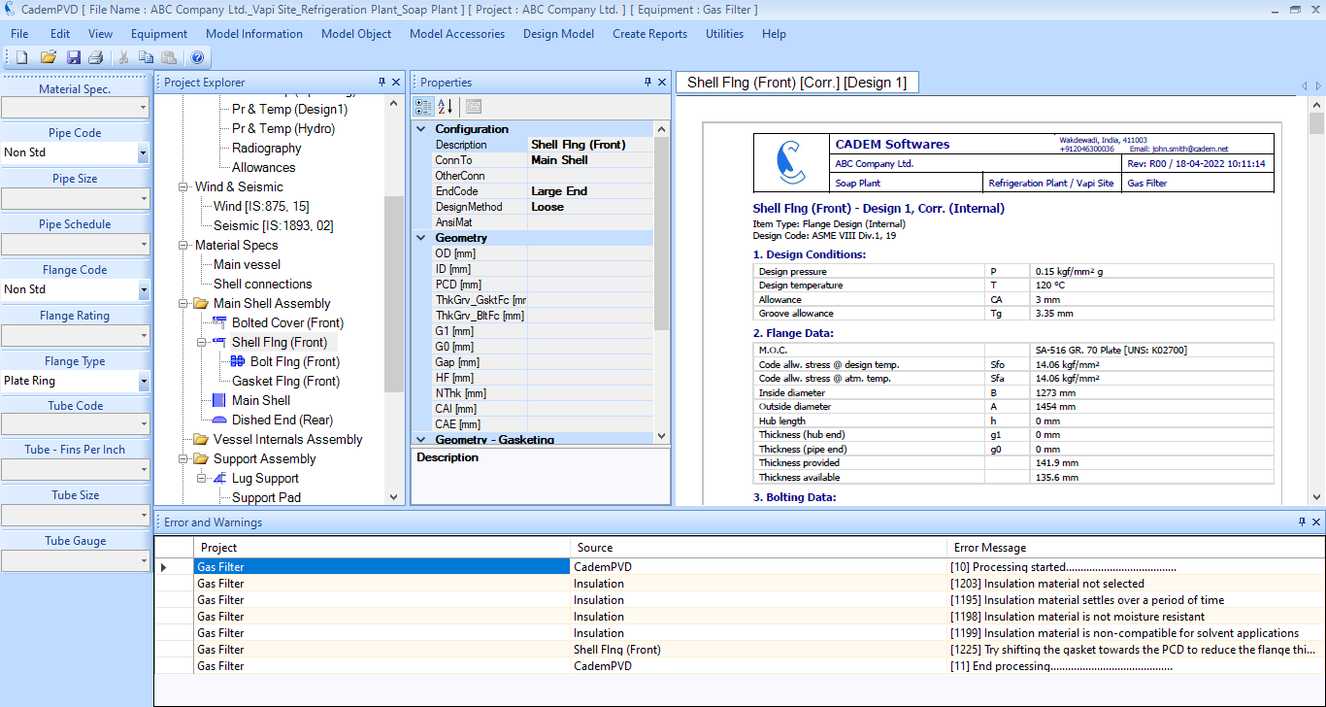Click the Lug Support item icon
The image size is (1326, 707).
click(219, 478)
